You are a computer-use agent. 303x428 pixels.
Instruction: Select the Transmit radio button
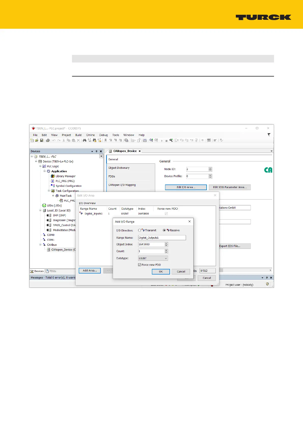click(x=139, y=230)
